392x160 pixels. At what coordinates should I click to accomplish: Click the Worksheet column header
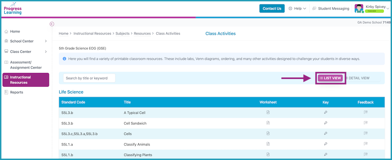pyautogui.click(x=268, y=102)
